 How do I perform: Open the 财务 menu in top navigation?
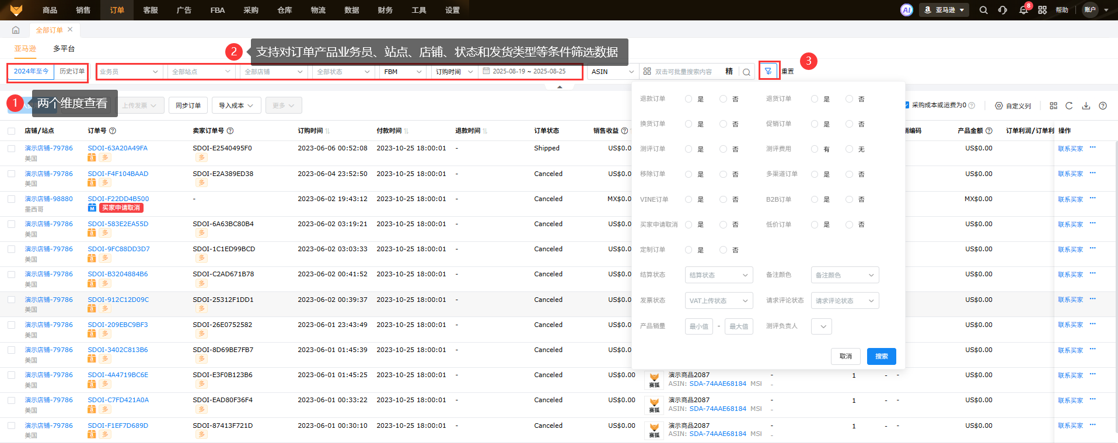(x=385, y=10)
